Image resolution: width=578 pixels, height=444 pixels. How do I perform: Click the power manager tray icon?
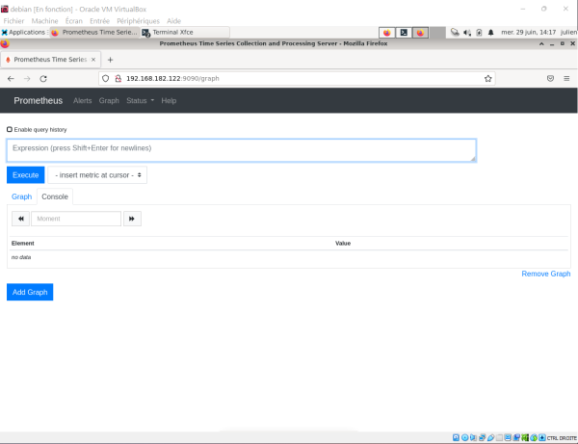pyautogui.click(x=479, y=33)
